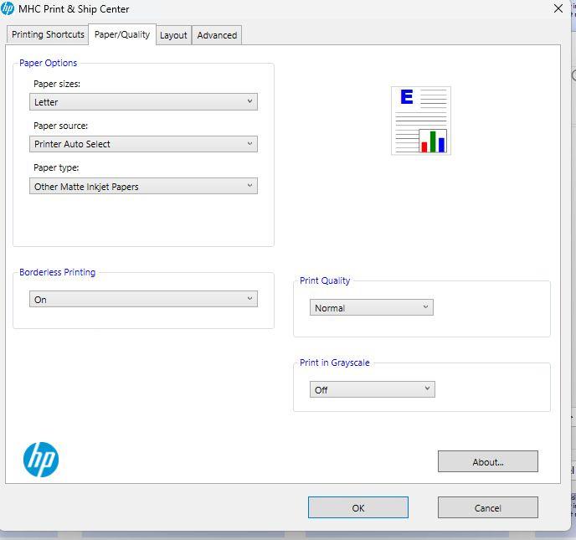Viewport: 576px width, 540px height.
Task: Click the document preview thumbnail
Action: tap(421, 121)
